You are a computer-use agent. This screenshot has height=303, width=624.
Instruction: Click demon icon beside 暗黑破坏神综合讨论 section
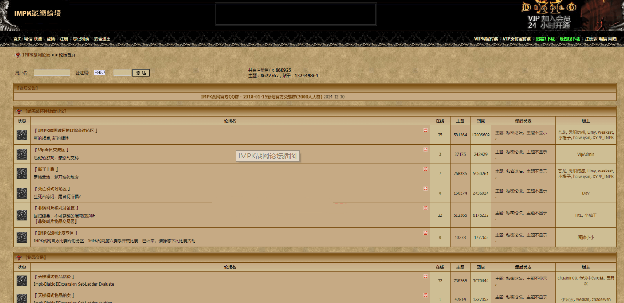pos(19,111)
